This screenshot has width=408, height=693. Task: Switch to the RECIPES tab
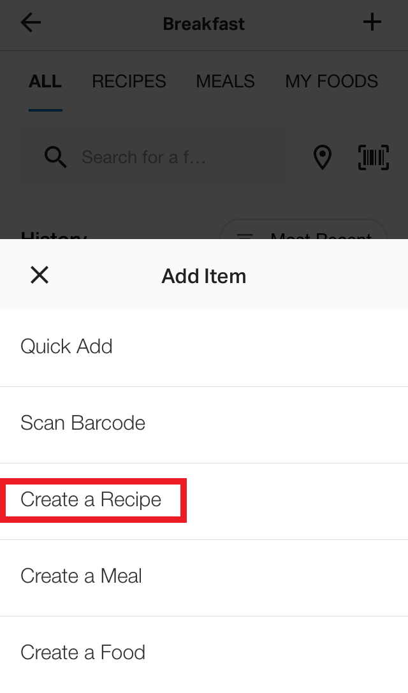pos(129,82)
